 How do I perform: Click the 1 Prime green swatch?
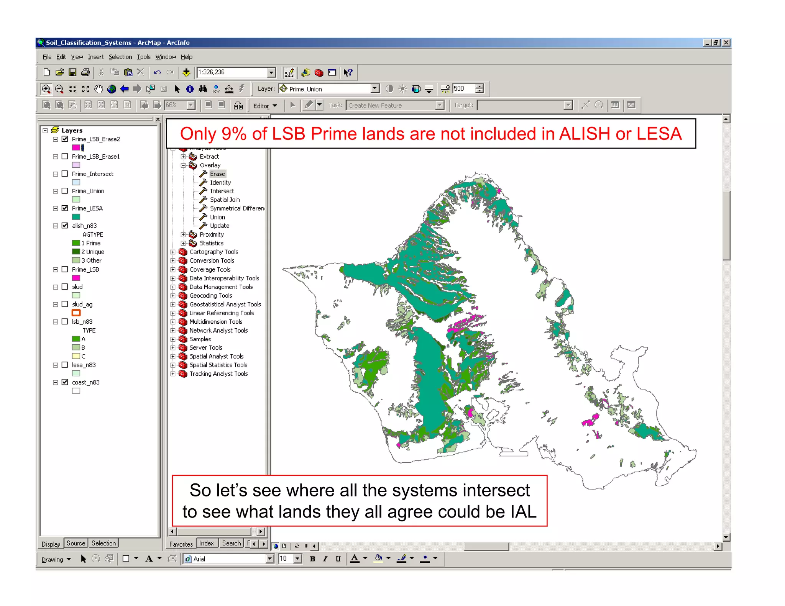click(76, 243)
